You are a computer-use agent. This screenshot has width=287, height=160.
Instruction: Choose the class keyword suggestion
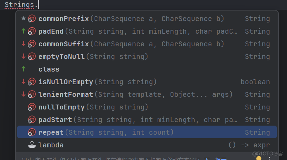[x=49, y=69]
